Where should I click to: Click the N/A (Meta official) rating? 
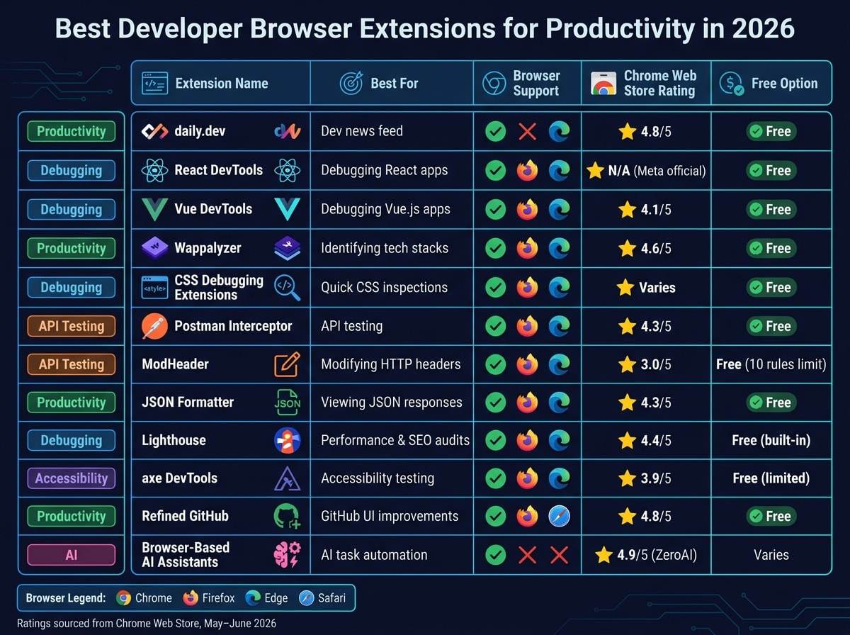tap(646, 171)
